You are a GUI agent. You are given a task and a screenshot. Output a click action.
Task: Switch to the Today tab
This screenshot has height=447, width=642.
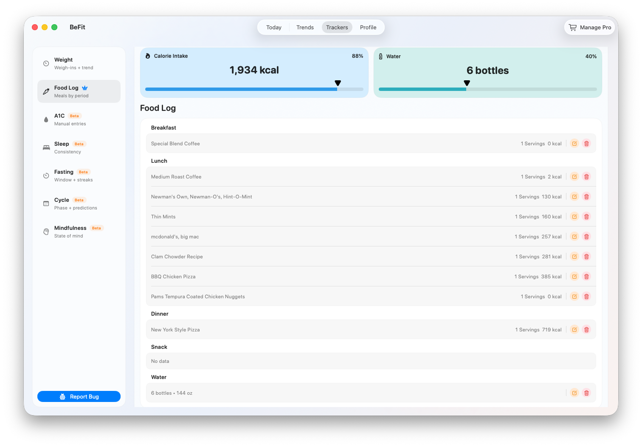pyautogui.click(x=274, y=27)
